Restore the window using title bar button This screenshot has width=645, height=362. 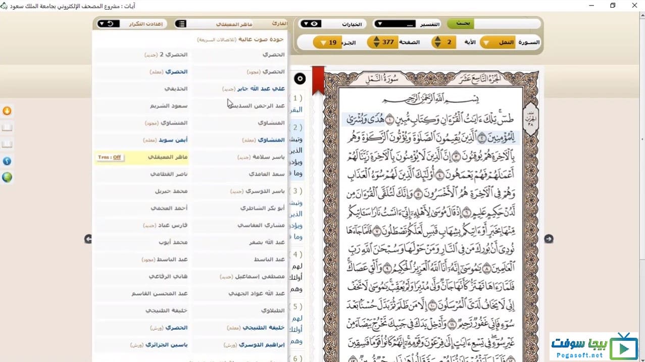coord(613,5)
